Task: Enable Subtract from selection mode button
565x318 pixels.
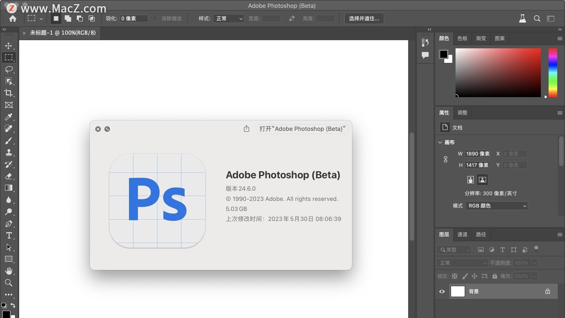Action: [x=80, y=19]
